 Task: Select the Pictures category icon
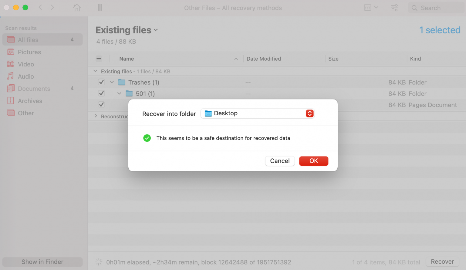click(x=10, y=52)
